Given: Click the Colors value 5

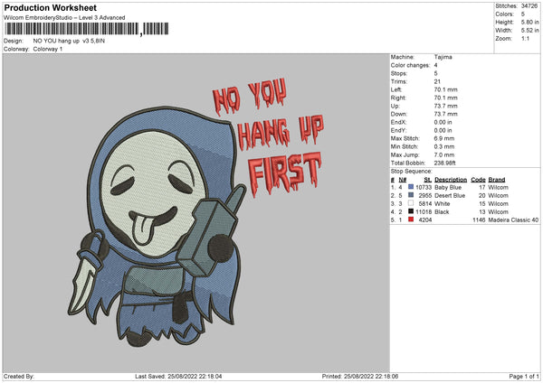Looking at the screenshot, I should pyautogui.click(x=523, y=14).
